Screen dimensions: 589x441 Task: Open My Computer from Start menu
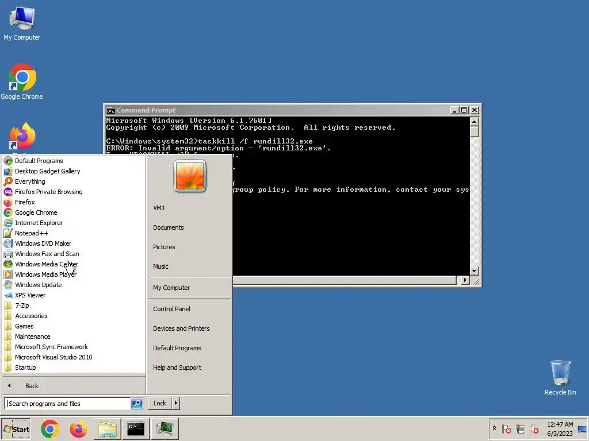[x=171, y=288]
